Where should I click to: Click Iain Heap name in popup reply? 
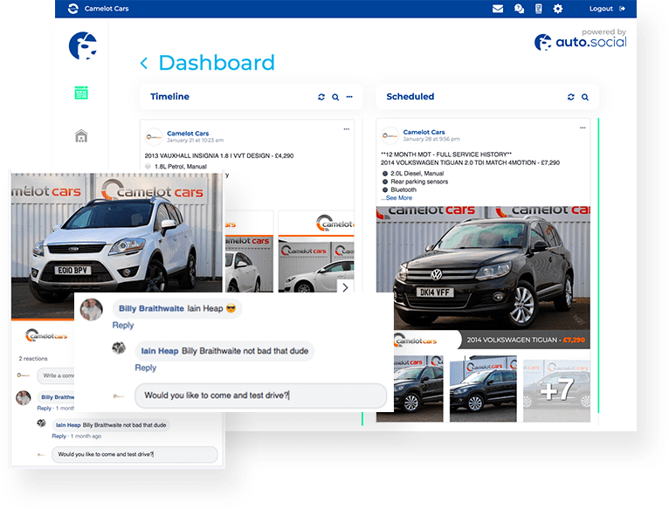[160, 351]
